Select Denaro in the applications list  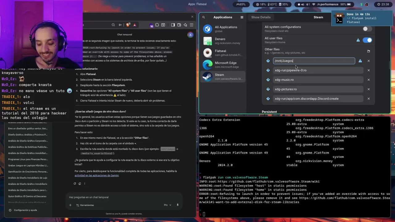[223, 41]
